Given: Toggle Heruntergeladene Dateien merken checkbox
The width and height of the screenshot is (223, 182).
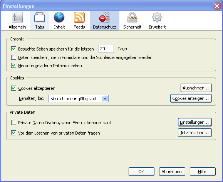Looking at the screenshot, I should (x=13, y=66).
